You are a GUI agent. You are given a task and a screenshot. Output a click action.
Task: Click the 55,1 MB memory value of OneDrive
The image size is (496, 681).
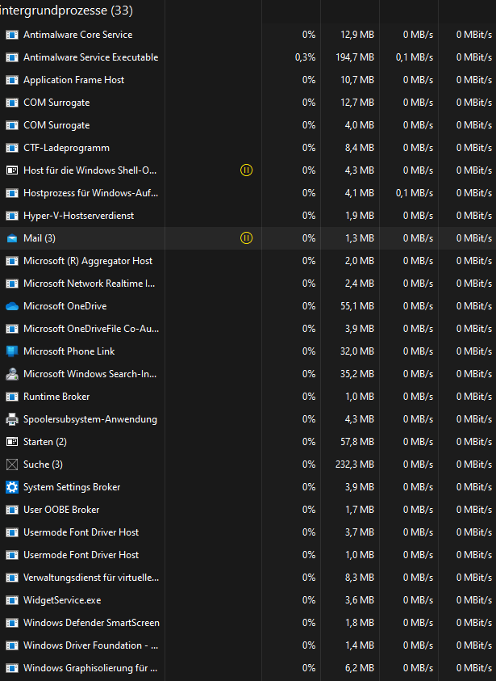pyautogui.click(x=357, y=306)
